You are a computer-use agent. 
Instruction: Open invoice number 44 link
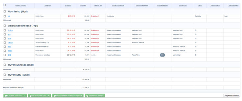[9, 16]
